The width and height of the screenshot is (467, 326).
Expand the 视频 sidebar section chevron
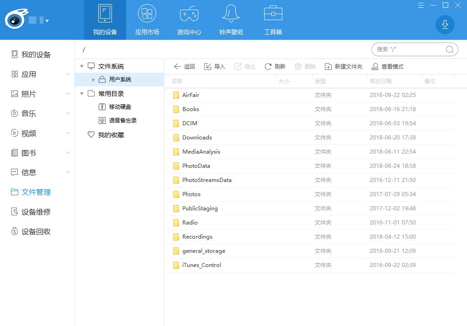click(68, 133)
